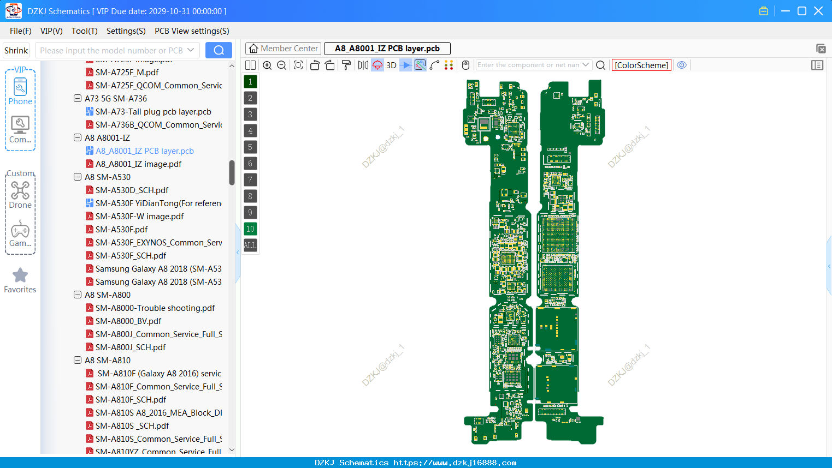This screenshot has width=832, height=468.
Task: Click the file tree scrollbar thumb
Action: [x=232, y=172]
